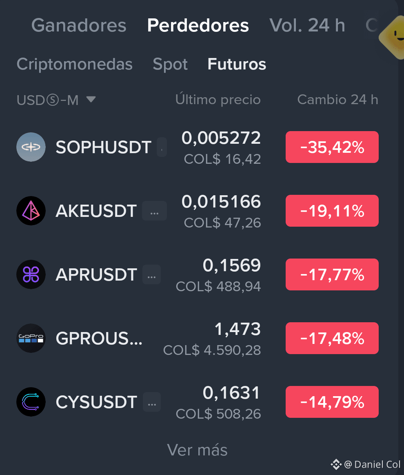The height and width of the screenshot is (475, 404).
Task: Open the ellipsis tag beside AKEUSDT
Action: 154,211
